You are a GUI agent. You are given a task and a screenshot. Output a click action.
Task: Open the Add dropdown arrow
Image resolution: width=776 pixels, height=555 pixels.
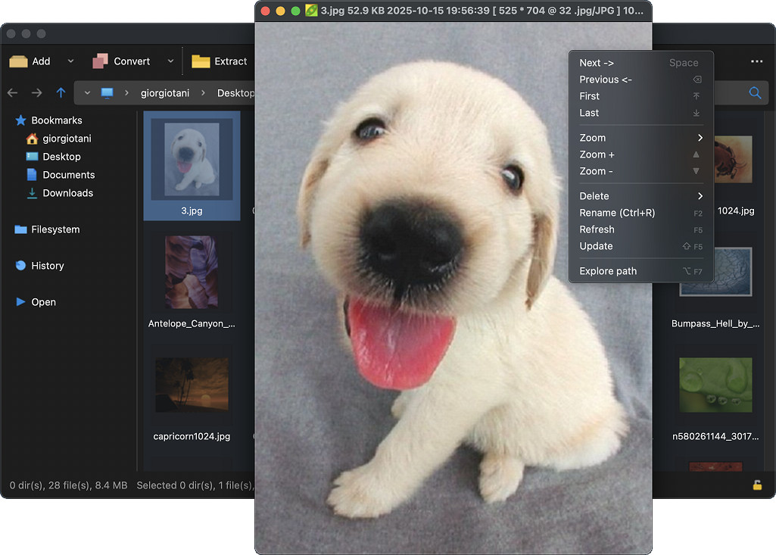71,61
